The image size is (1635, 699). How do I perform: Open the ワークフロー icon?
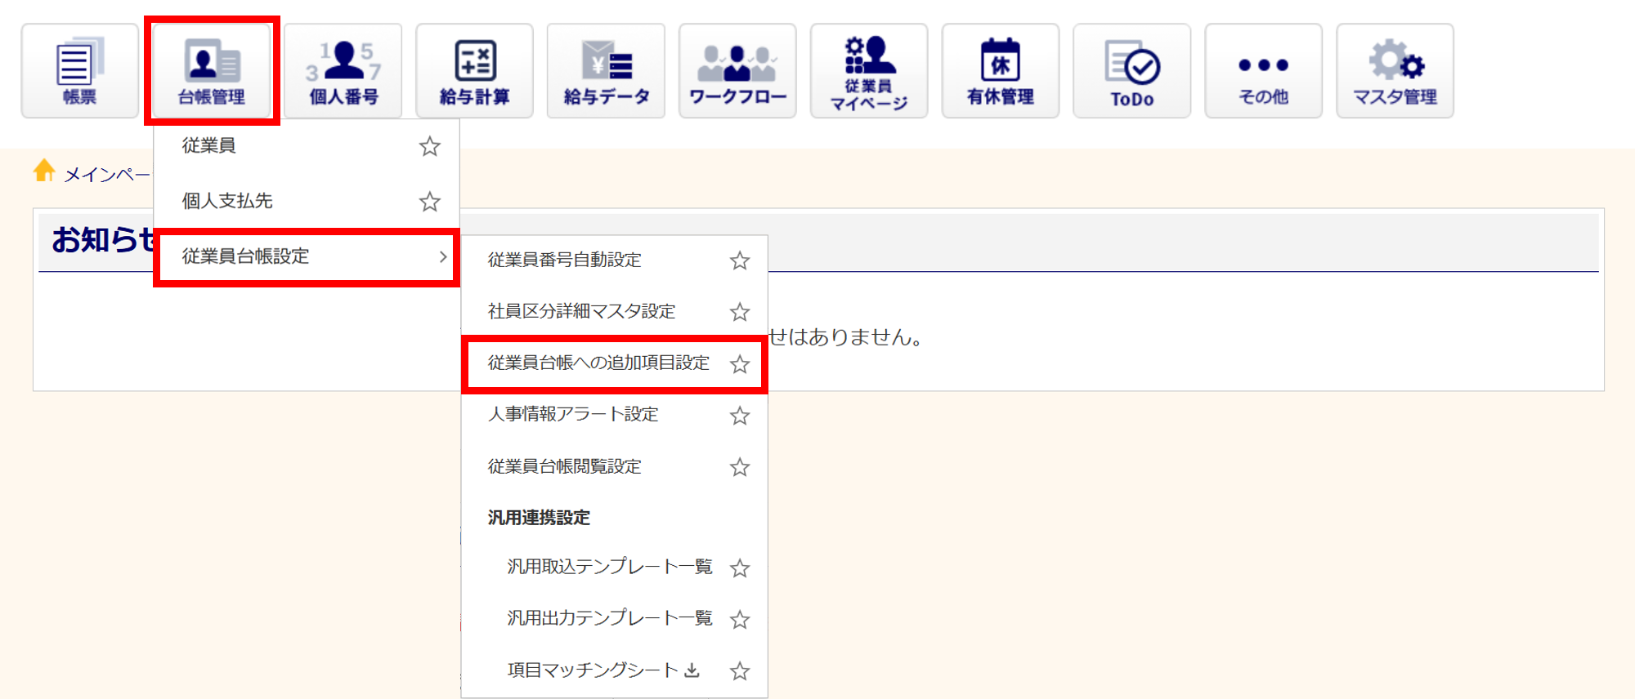coord(737,71)
